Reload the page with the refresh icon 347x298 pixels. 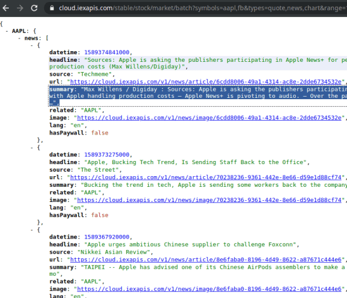(34, 8)
